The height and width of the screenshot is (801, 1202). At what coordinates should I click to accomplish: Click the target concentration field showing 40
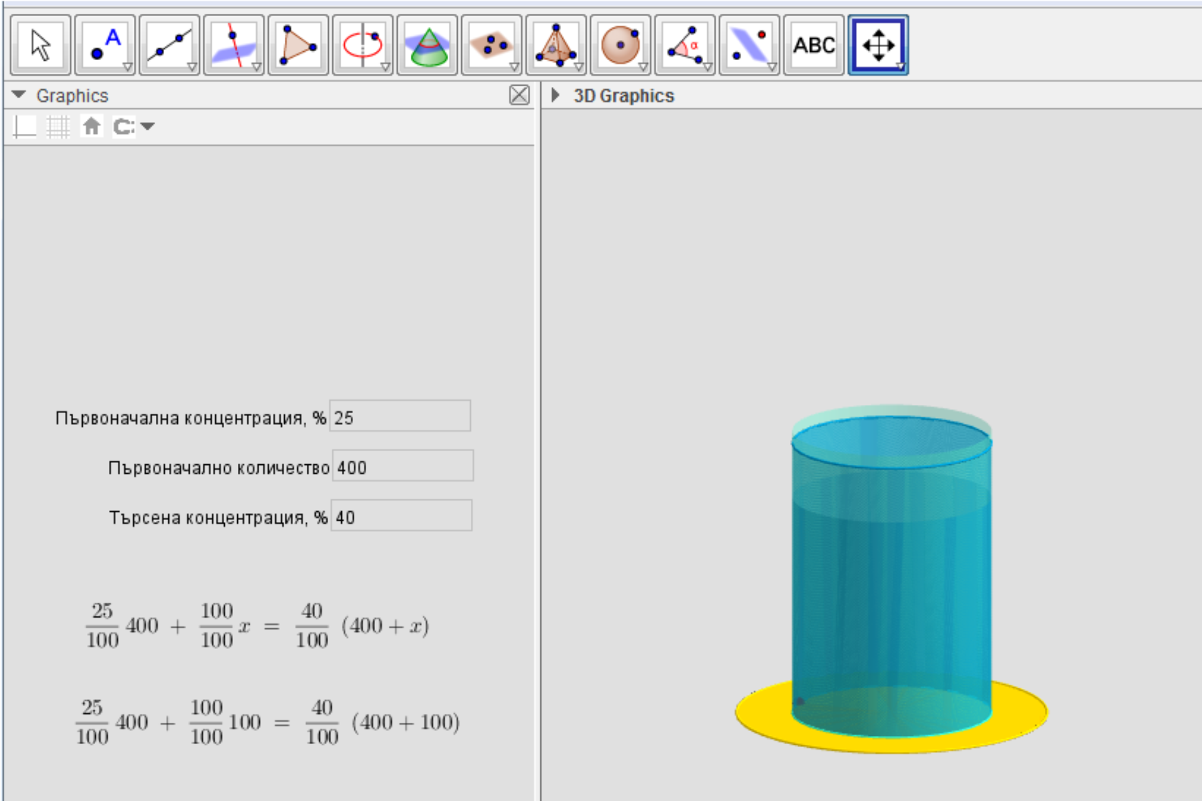pyautogui.click(x=401, y=516)
